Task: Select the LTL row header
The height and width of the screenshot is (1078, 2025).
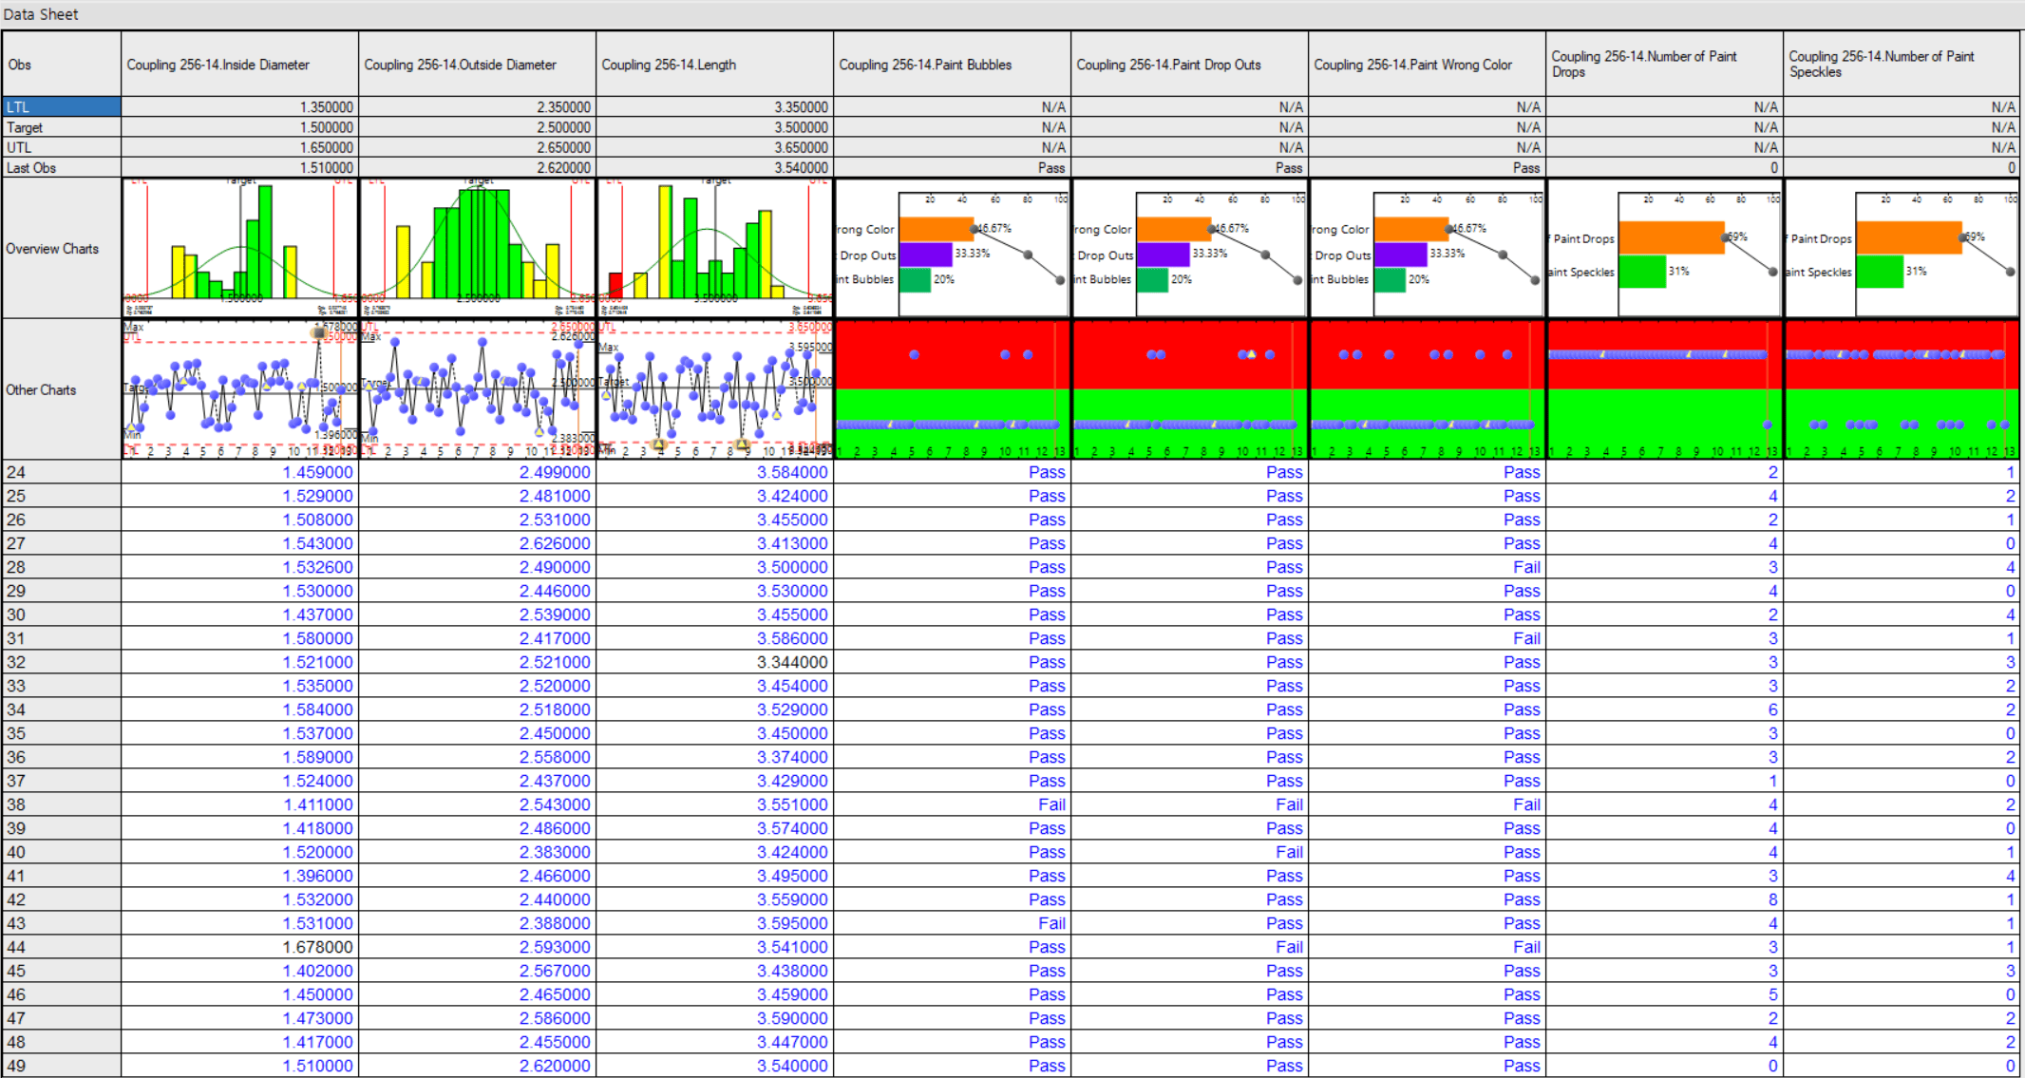Action: click(x=62, y=107)
